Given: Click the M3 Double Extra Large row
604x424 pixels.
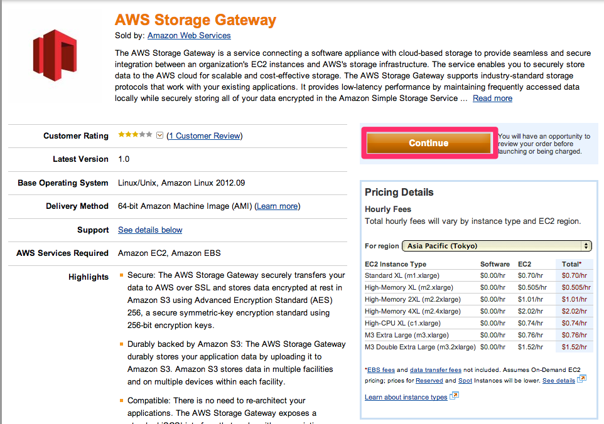Looking at the screenshot, I should pos(478,347).
